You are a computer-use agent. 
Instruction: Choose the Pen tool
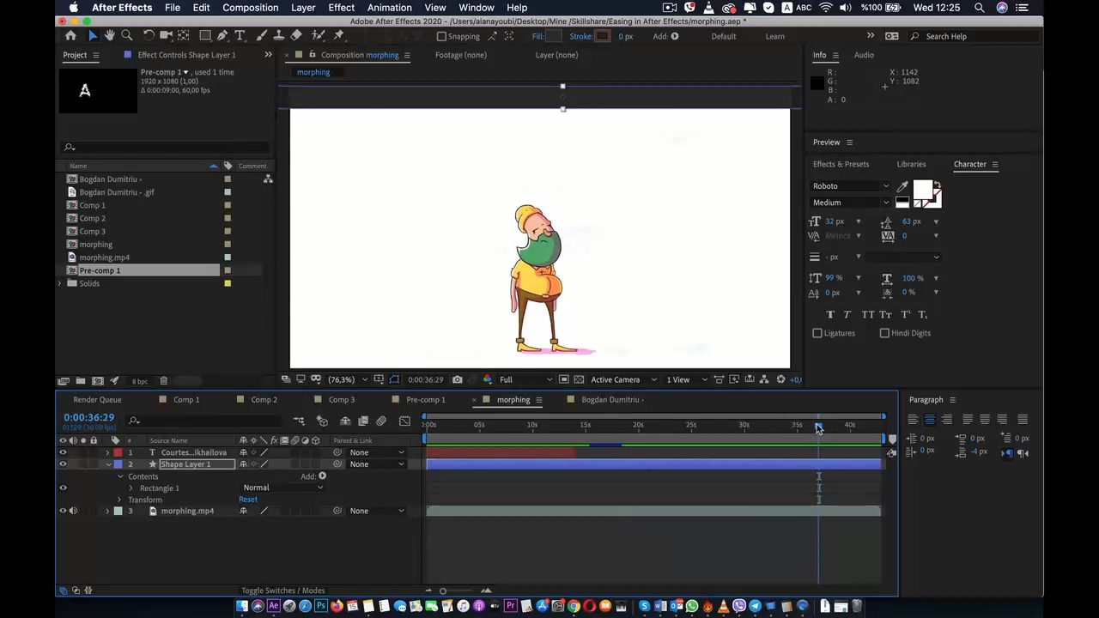222,36
